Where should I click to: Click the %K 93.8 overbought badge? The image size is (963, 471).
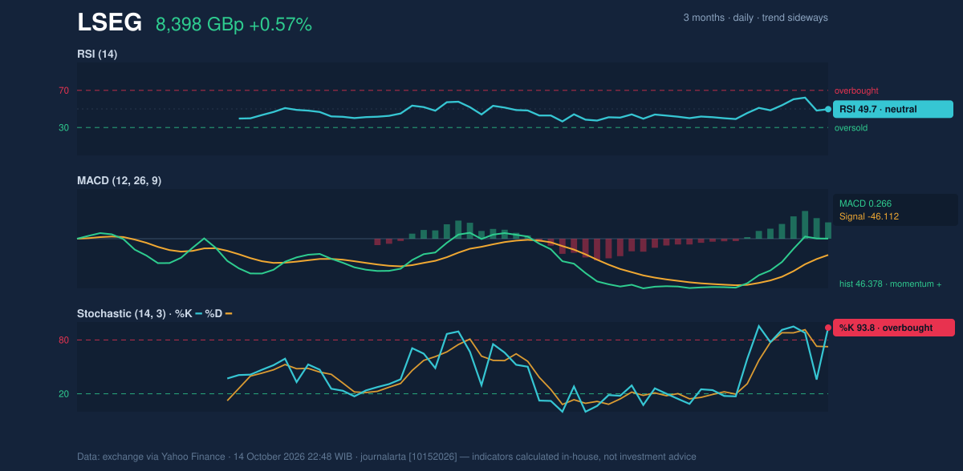point(894,328)
